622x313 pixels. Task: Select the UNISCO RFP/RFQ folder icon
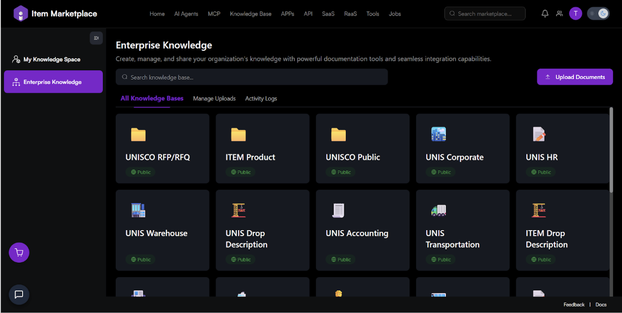coord(138,134)
